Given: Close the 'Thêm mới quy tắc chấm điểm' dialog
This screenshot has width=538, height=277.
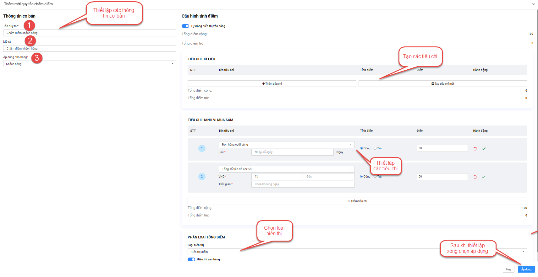Looking at the screenshot, I should click(533, 4).
